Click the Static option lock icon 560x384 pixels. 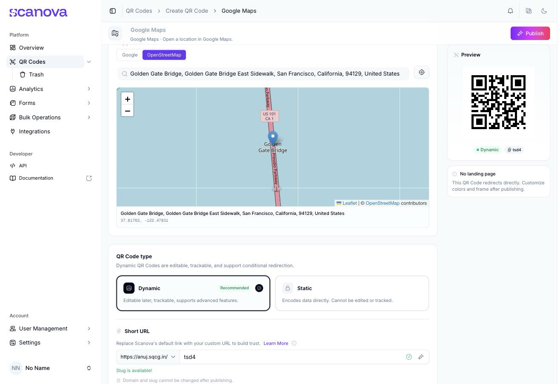(288, 288)
